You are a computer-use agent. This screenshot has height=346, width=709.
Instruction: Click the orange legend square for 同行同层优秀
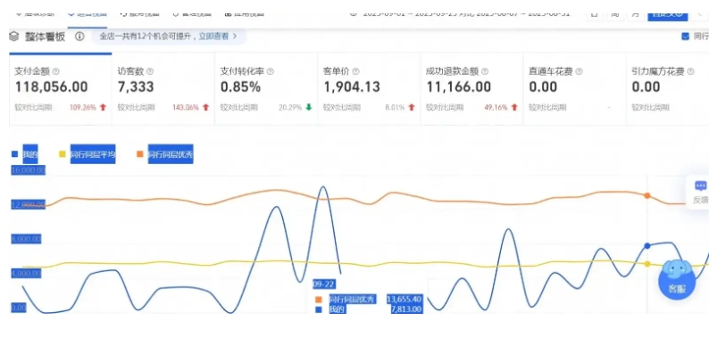(140, 154)
